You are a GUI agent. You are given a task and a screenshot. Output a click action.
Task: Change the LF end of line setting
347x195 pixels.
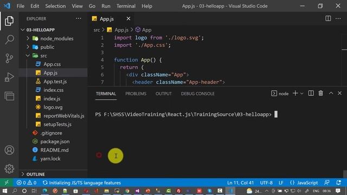pos(281,183)
